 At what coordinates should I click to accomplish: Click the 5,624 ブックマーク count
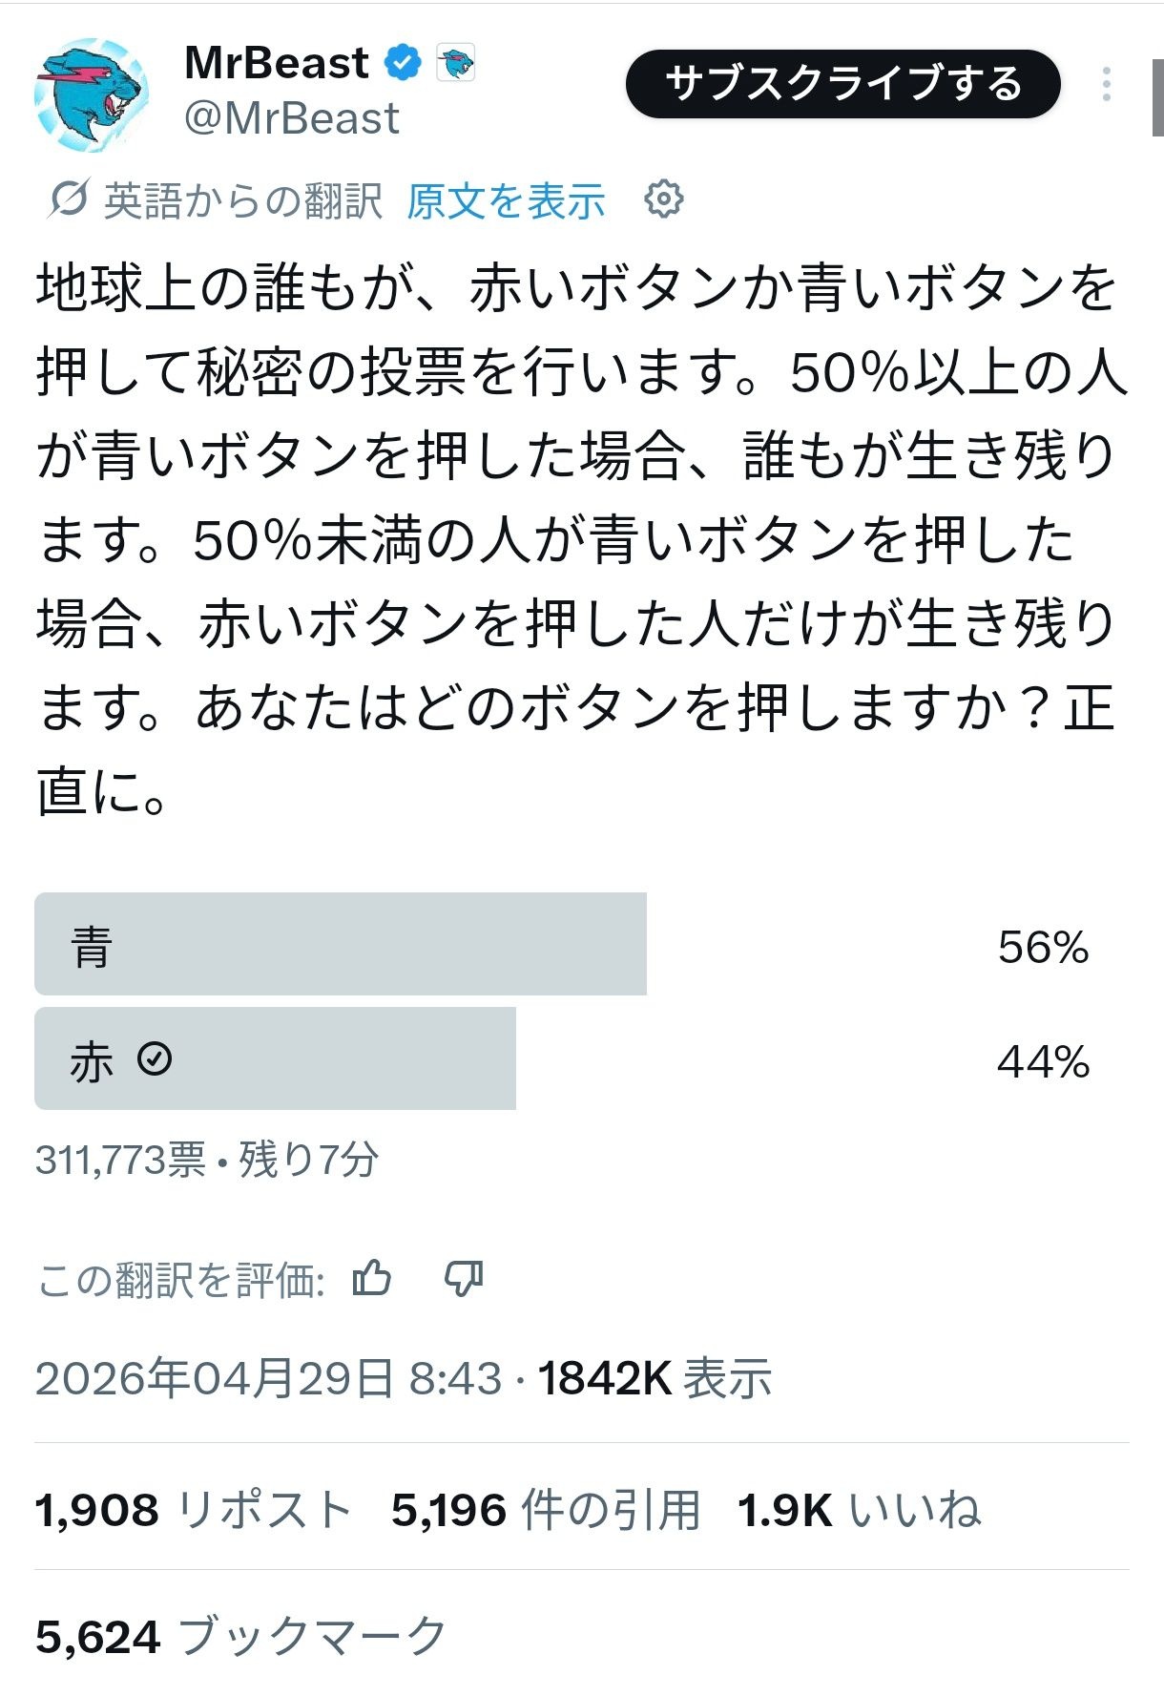tap(240, 1636)
